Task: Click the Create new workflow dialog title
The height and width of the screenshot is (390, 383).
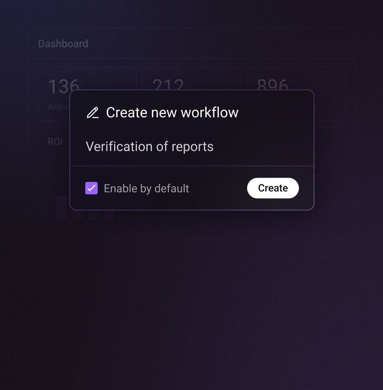Action: tap(172, 112)
